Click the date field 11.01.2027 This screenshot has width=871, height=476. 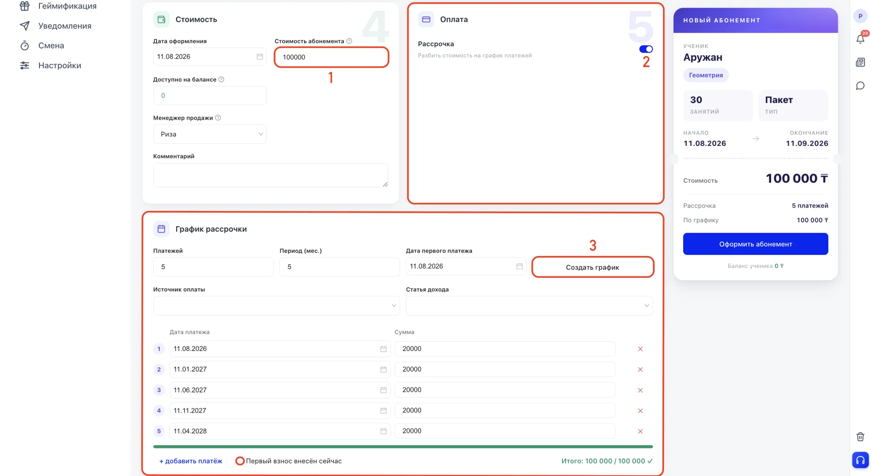(280, 369)
